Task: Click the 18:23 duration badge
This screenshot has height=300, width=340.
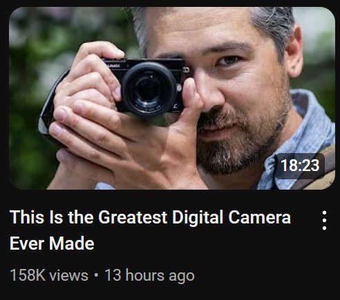Action: click(300, 166)
